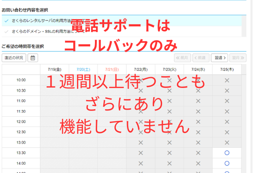The width and height of the screenshot is (254, 173).
Task: Click the 11:00 time row label
Action: point(21,101)
